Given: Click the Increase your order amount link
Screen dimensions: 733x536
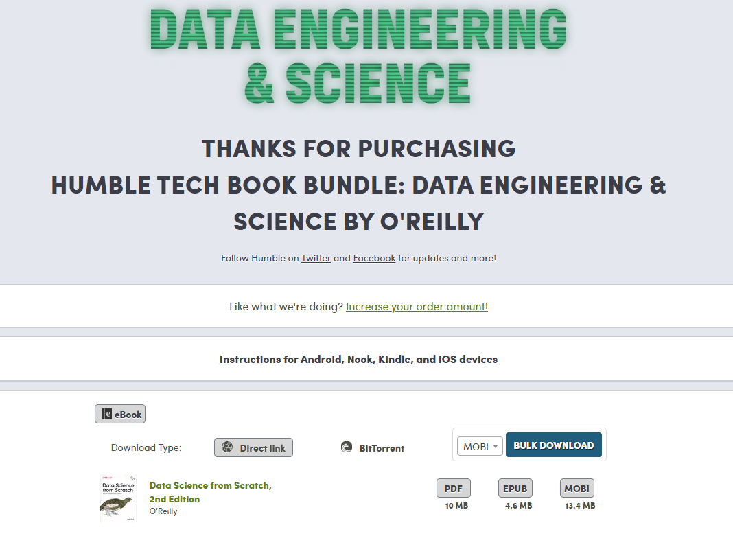Looking at the screenshot, I should (417, 307).
